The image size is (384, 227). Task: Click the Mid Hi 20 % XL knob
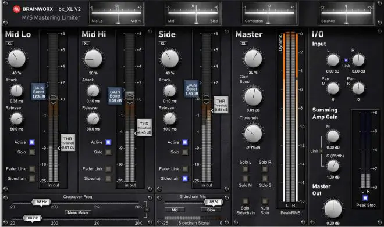(x=93, y=59)
